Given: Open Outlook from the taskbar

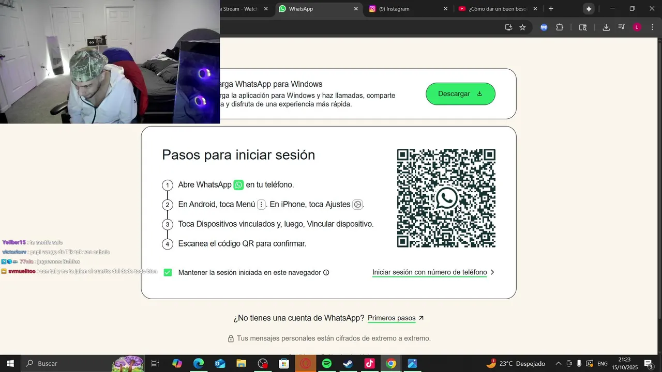Looking at the screenshot, I should 220,363.
